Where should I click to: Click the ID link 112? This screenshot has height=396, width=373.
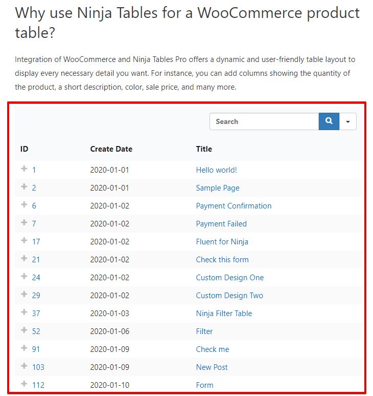point(38,385)
